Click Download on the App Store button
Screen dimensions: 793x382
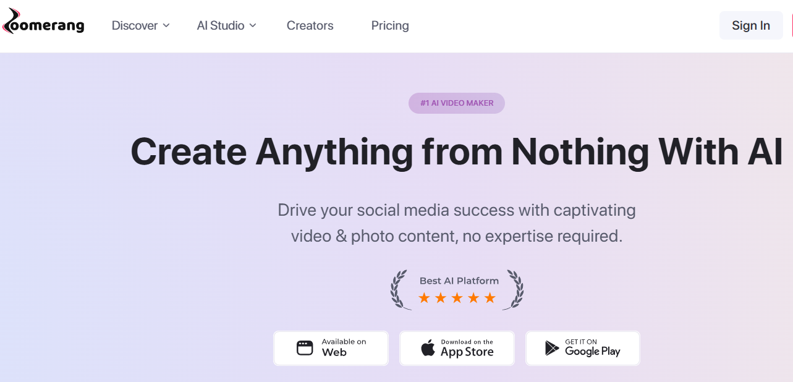tap(457, 348)
